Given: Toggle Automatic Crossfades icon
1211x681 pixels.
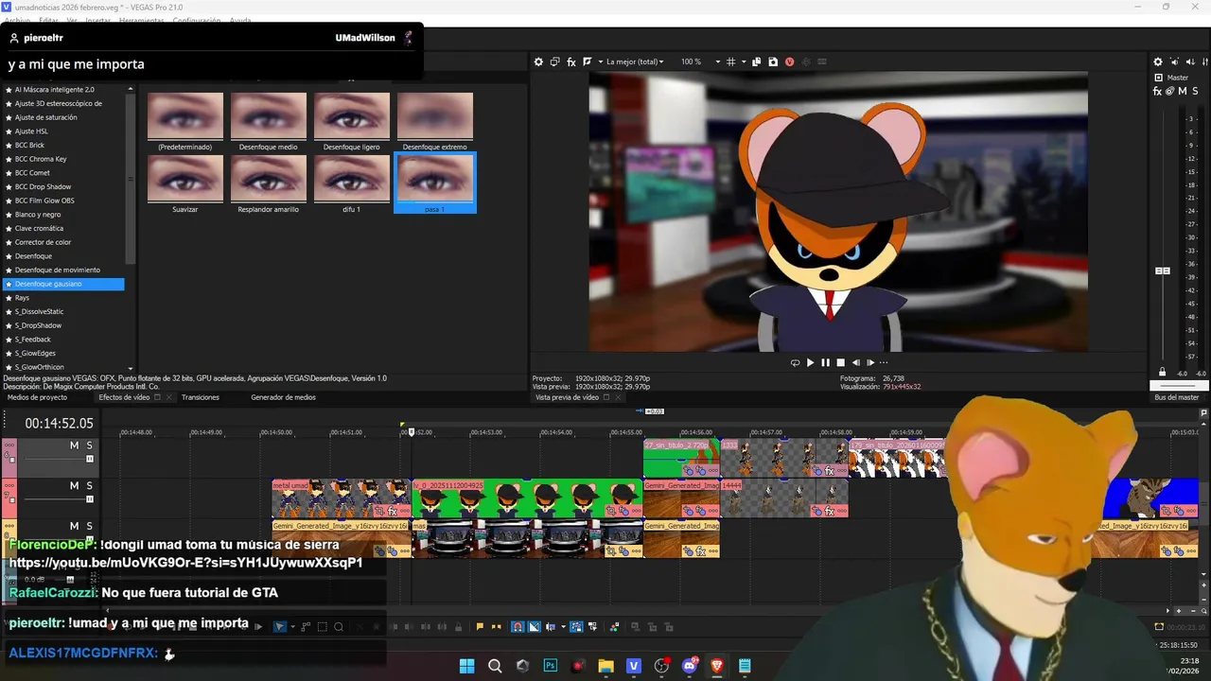Looking at the screenshot, I should click(534, 626).
